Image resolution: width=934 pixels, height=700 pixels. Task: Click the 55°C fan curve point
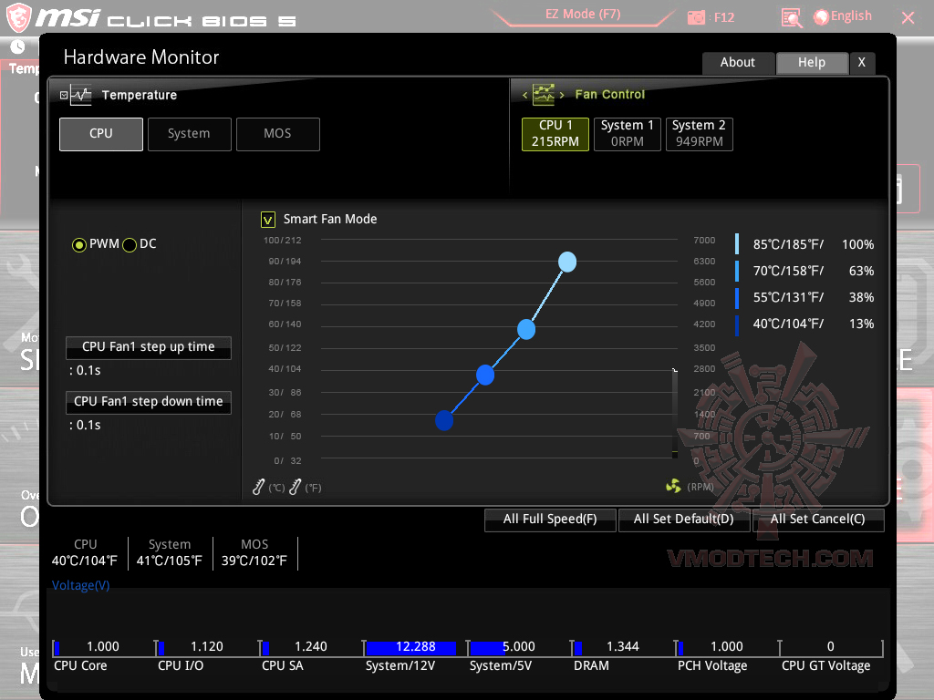485,375
